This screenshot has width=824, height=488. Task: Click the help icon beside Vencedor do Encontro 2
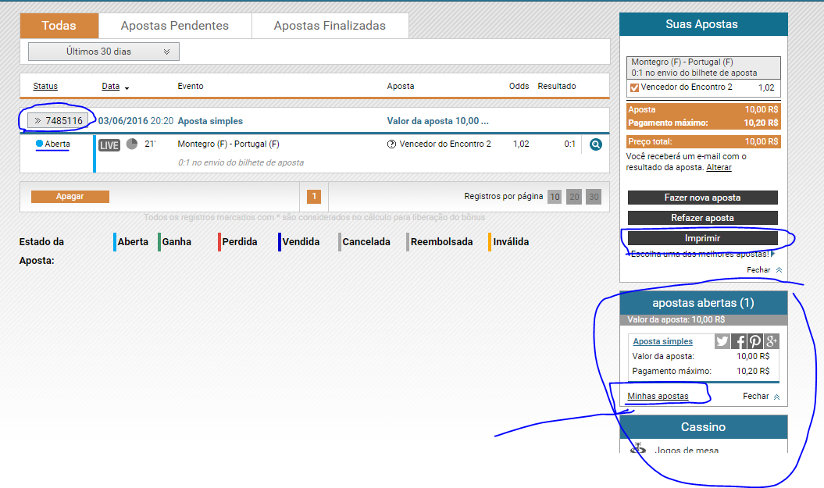pos(392,144)
